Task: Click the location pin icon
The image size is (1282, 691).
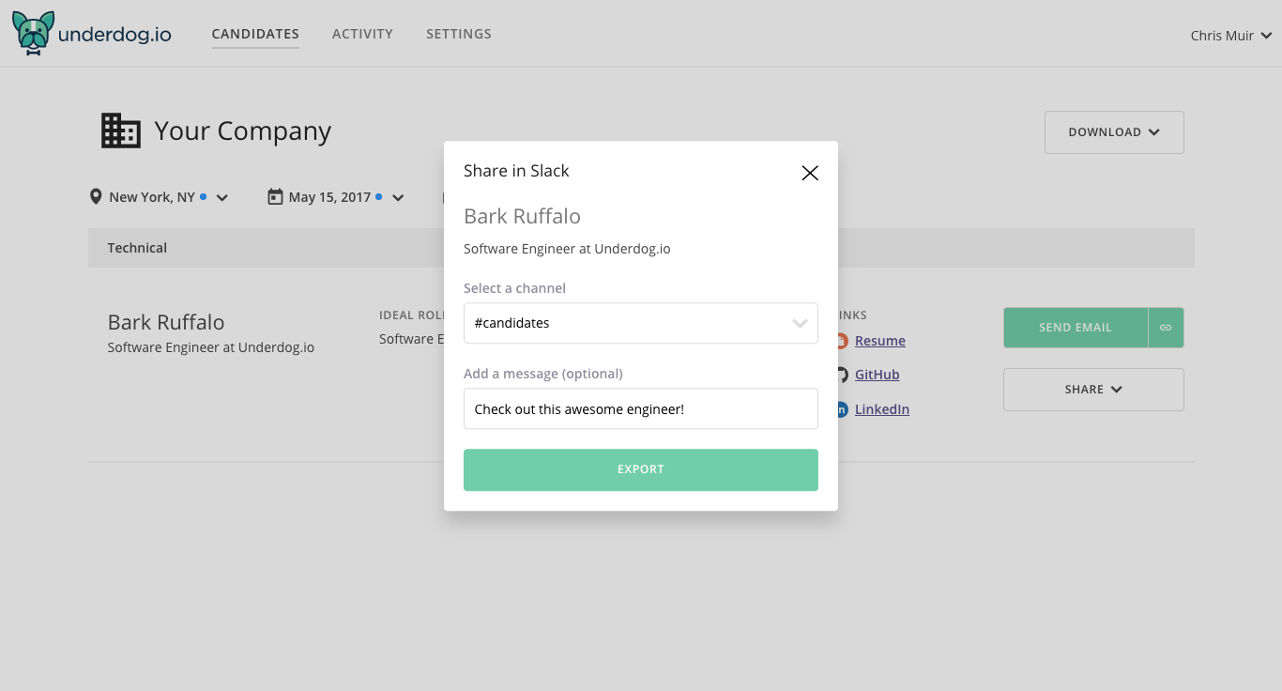Action: click(x=96, y=197)
